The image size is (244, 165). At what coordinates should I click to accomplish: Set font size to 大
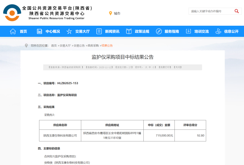[x=146, y=67]
